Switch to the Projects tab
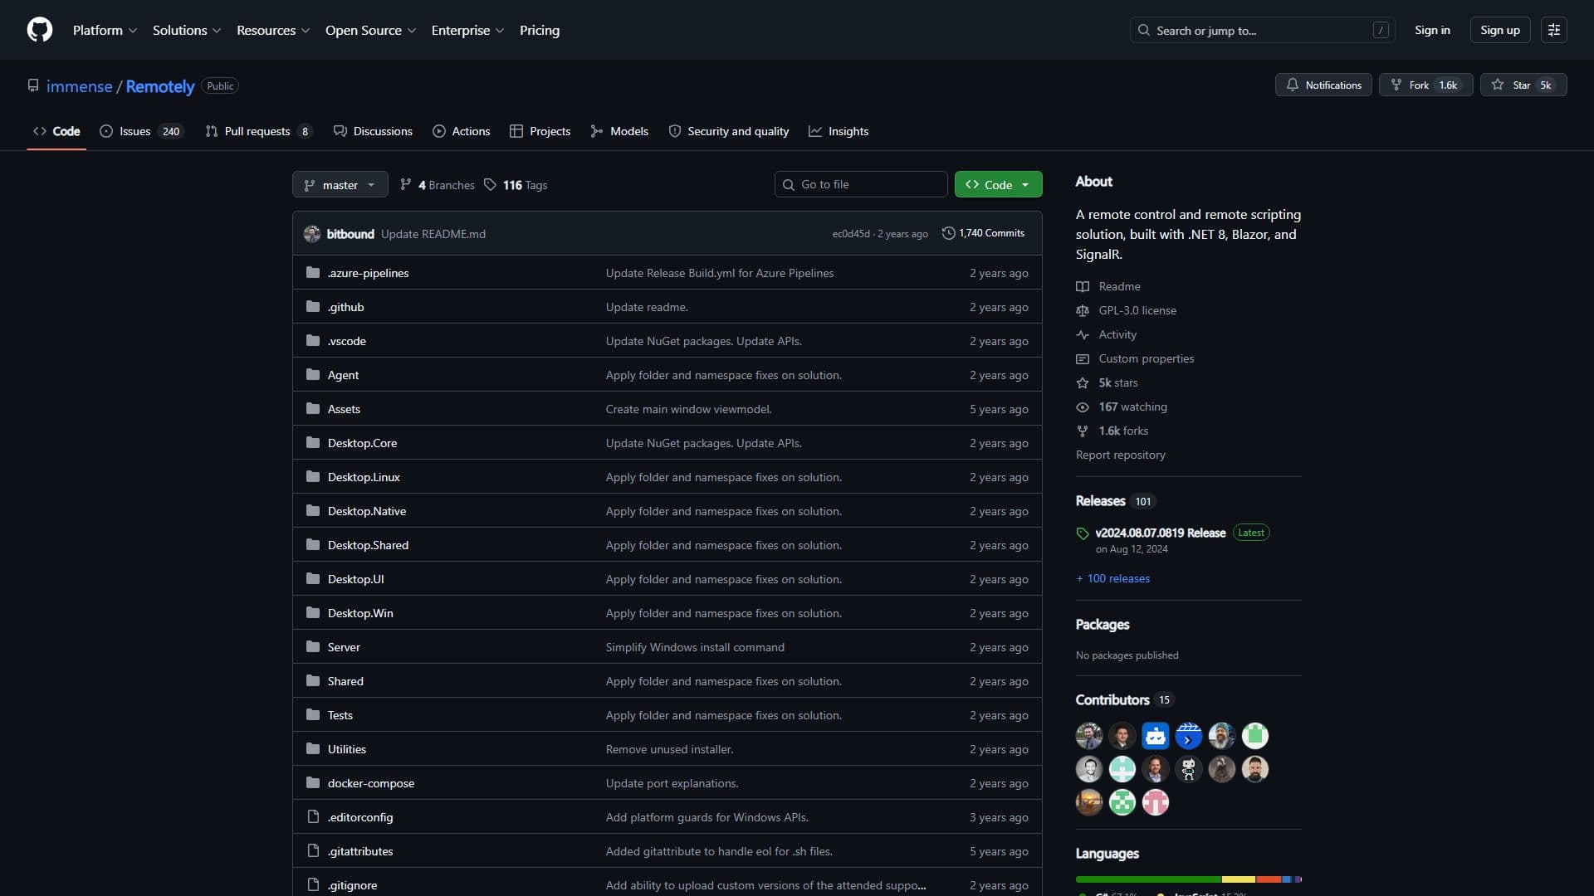The height and width of the screenshot is (896, 1594). tap(540, 131)
